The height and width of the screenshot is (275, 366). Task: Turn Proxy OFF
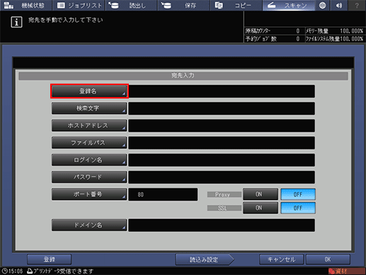(x=298, y=194)
